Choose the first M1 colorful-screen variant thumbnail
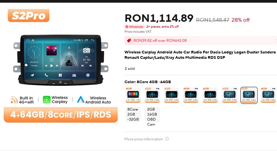This screenshot has height=155, width=277. (133, 95)
